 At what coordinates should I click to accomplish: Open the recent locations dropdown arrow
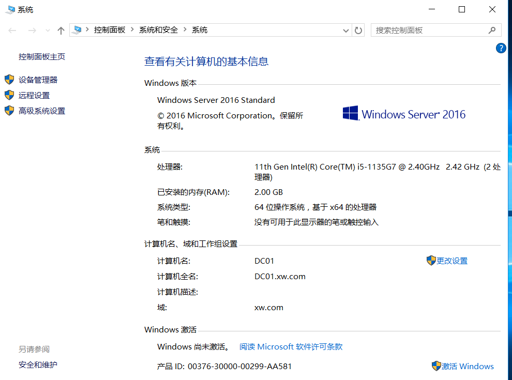click(48, 31)
